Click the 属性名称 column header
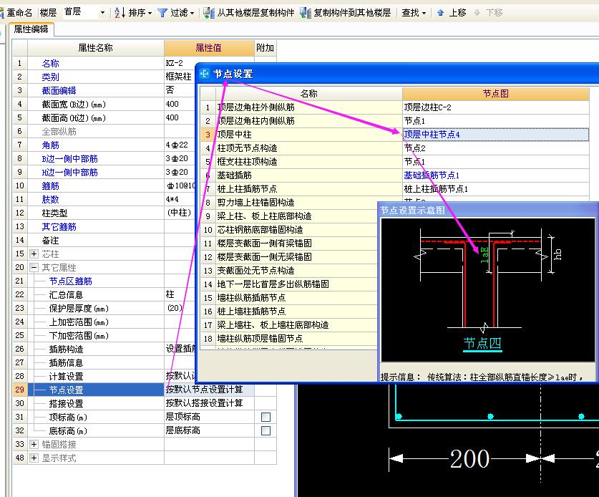599x497 pixels. point(95,48)
